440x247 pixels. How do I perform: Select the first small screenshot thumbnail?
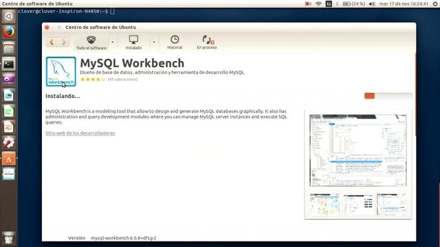point(324,204)
